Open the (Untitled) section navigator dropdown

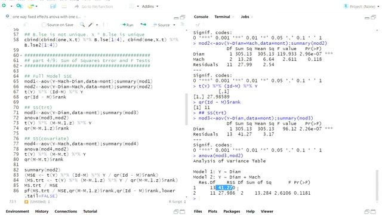point(37,202)
